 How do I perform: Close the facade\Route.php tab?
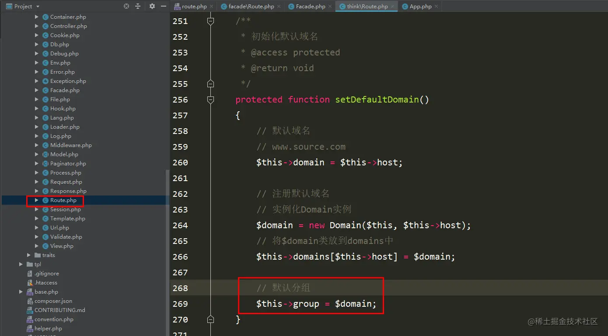(x=279, y=7)
